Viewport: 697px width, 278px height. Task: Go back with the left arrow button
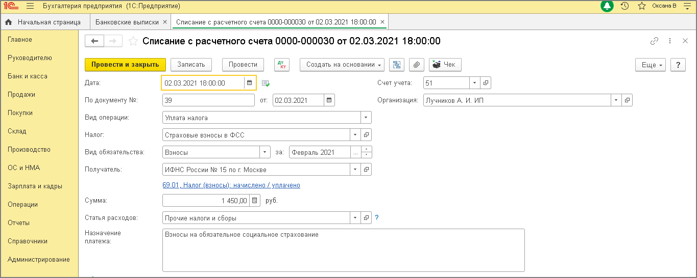click(94, 41)
